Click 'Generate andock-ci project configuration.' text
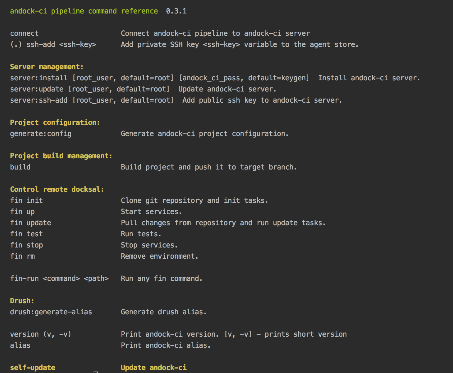 click(205, 134)
